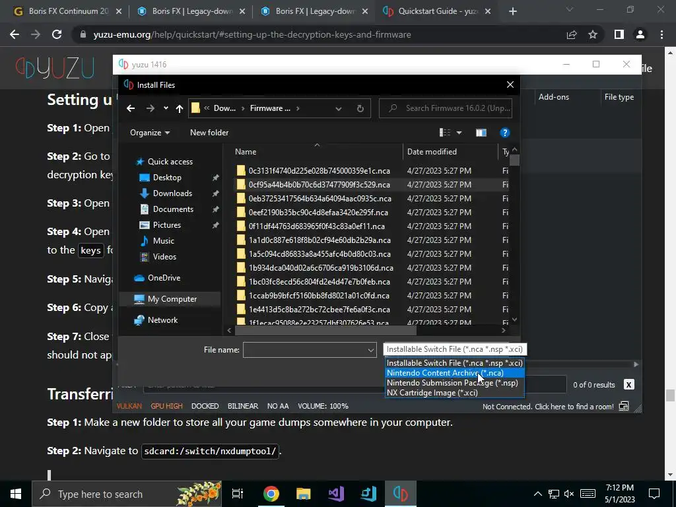Toggle GPU HIGH accuracy in status bar
Image resolution: width=676 pixels, height=507 pixels.
coord(166,406)
